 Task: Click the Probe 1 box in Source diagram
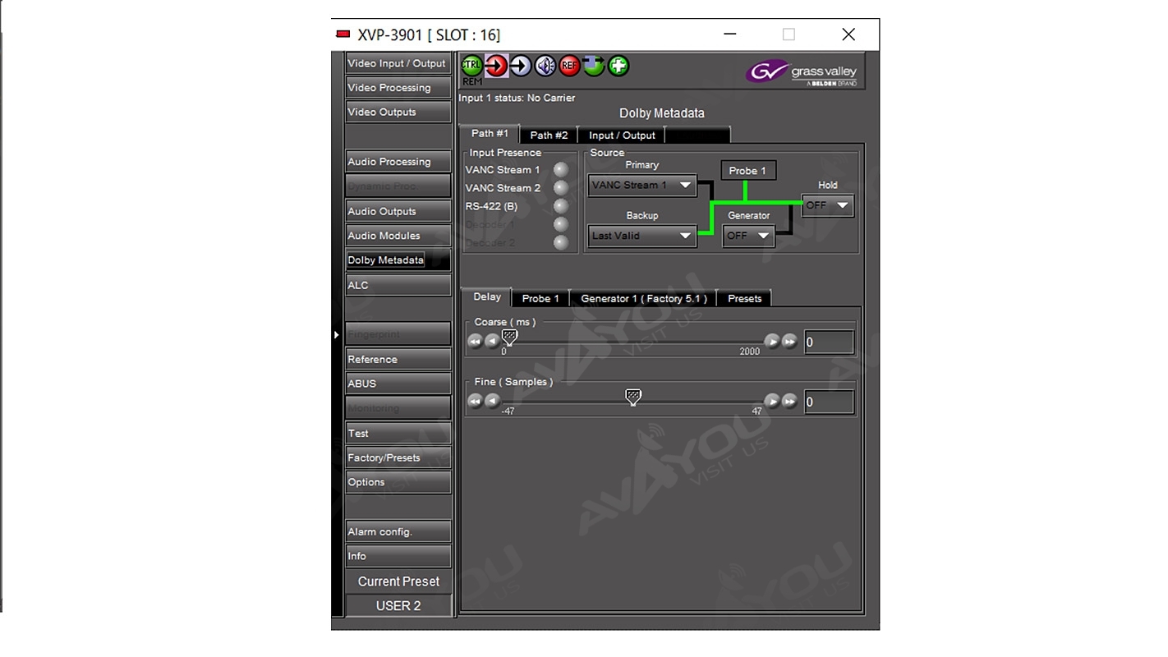[x=747, y=171]
